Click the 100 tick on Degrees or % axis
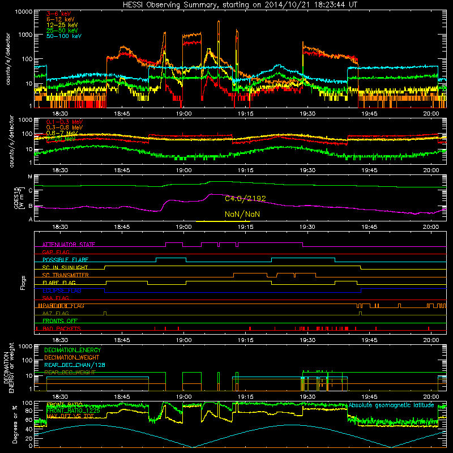The image size is (453, 453). click(27, 403)
